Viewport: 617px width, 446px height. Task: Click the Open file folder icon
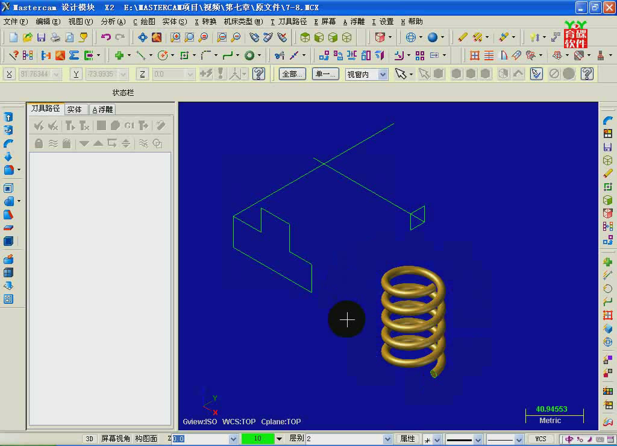coord(27,37)
